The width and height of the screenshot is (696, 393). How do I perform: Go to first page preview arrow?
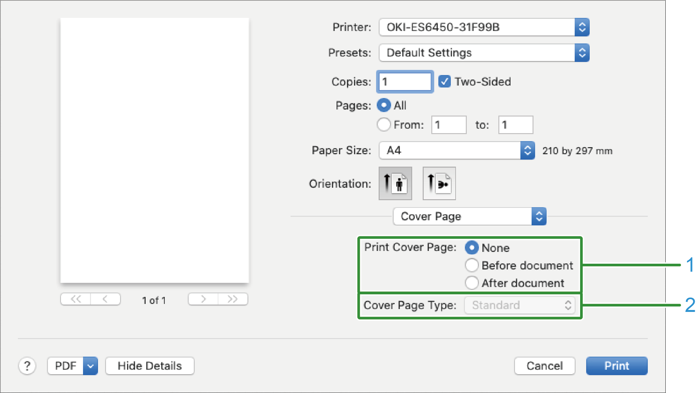click(76, 299)
